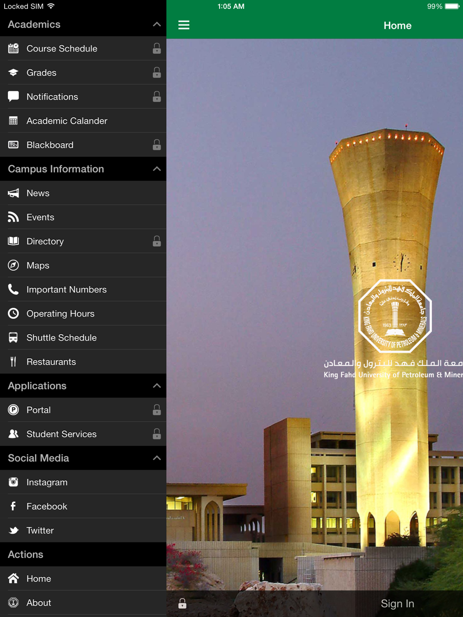Viewport: 463px width, 617px height.
Task: View Important Numbers
Action: [83, 289]
